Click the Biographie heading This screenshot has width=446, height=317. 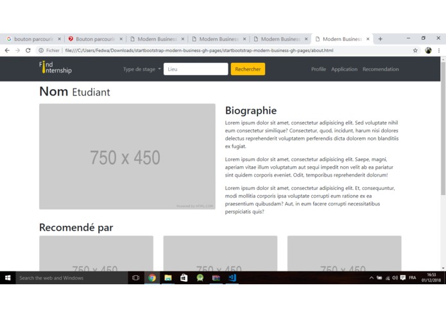[x=250, y=110]
